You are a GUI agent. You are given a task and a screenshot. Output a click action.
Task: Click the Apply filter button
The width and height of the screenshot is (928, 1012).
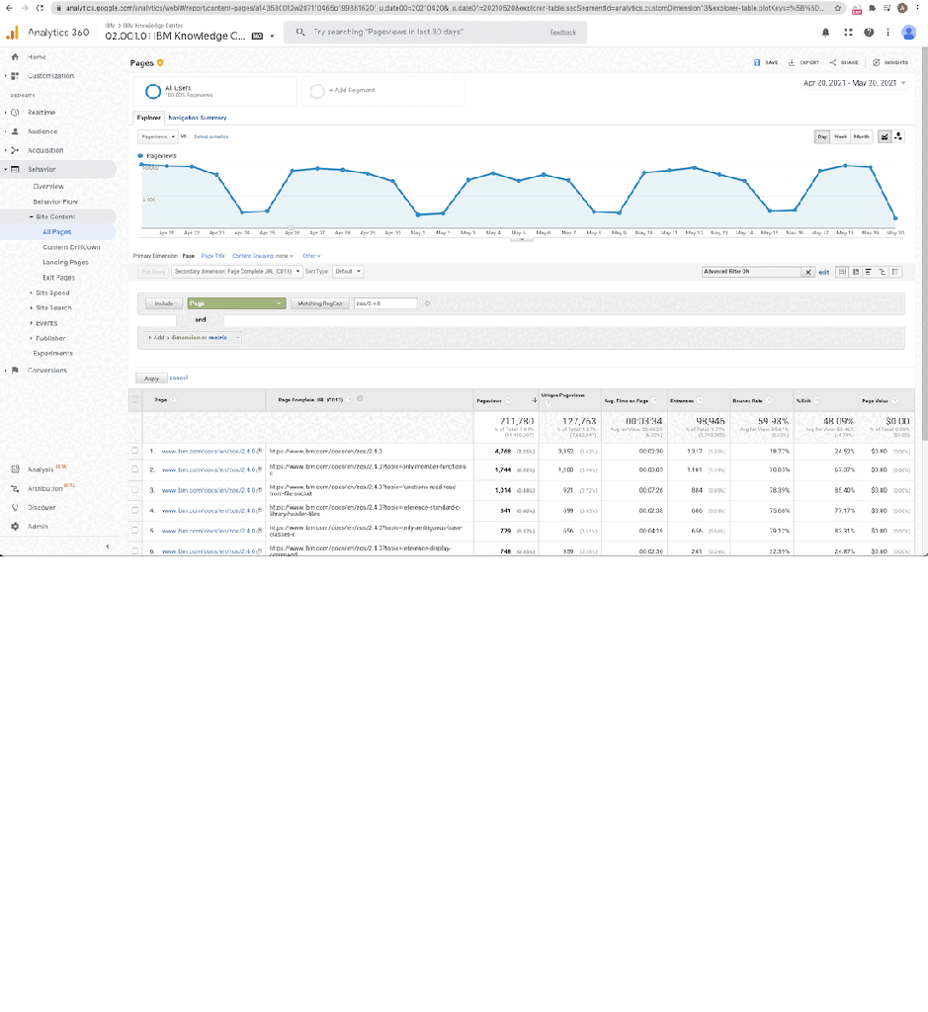[151, 378]
